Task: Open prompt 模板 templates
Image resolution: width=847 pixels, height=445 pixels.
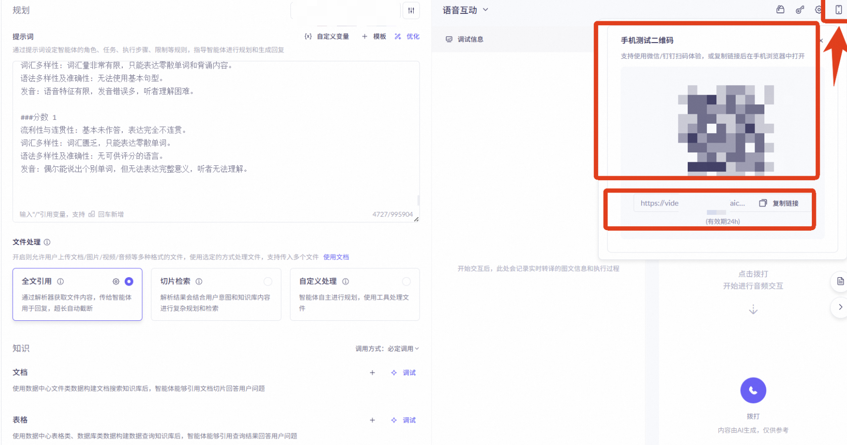Action: 374,37
